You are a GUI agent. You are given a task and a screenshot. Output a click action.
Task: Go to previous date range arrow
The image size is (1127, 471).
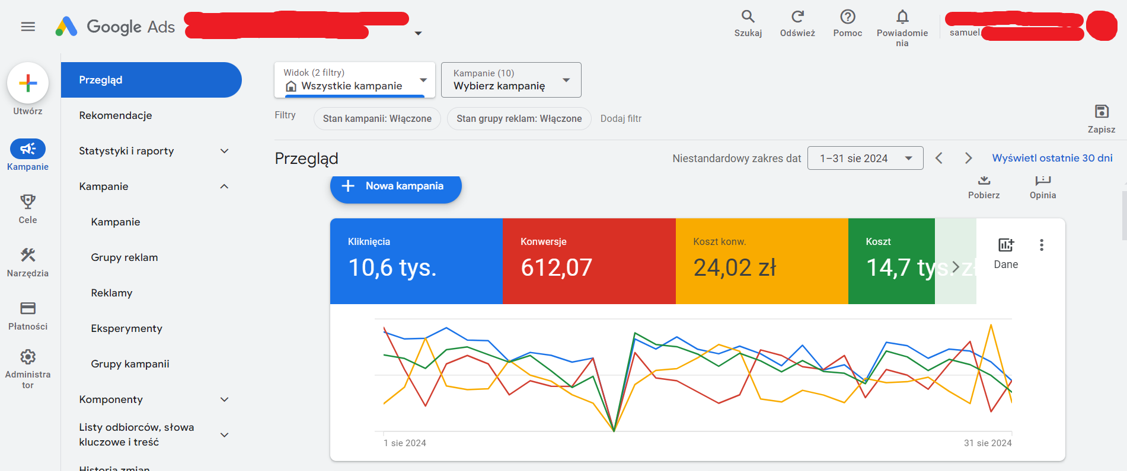coord(939,158)
